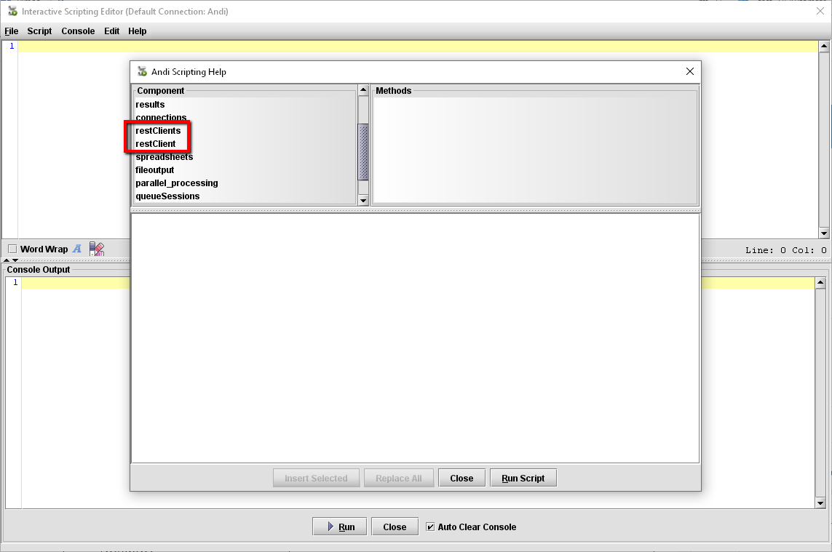Click the Andi Scripting Help title icon
Viewport: 832px width, 552px height.
[x=142, y=71]
